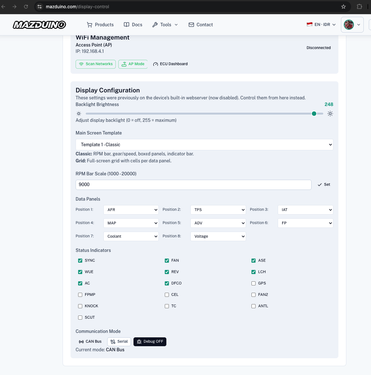Viewport: 371px width, 375px height.
Task: Click the Backlight Brightness slider handle
Action: [314, 114]
